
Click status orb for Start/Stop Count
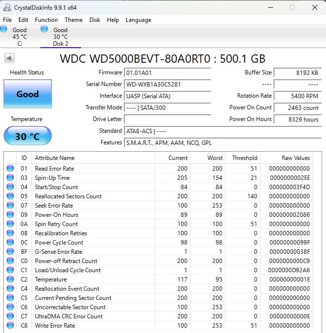click(x=10, y=187)
